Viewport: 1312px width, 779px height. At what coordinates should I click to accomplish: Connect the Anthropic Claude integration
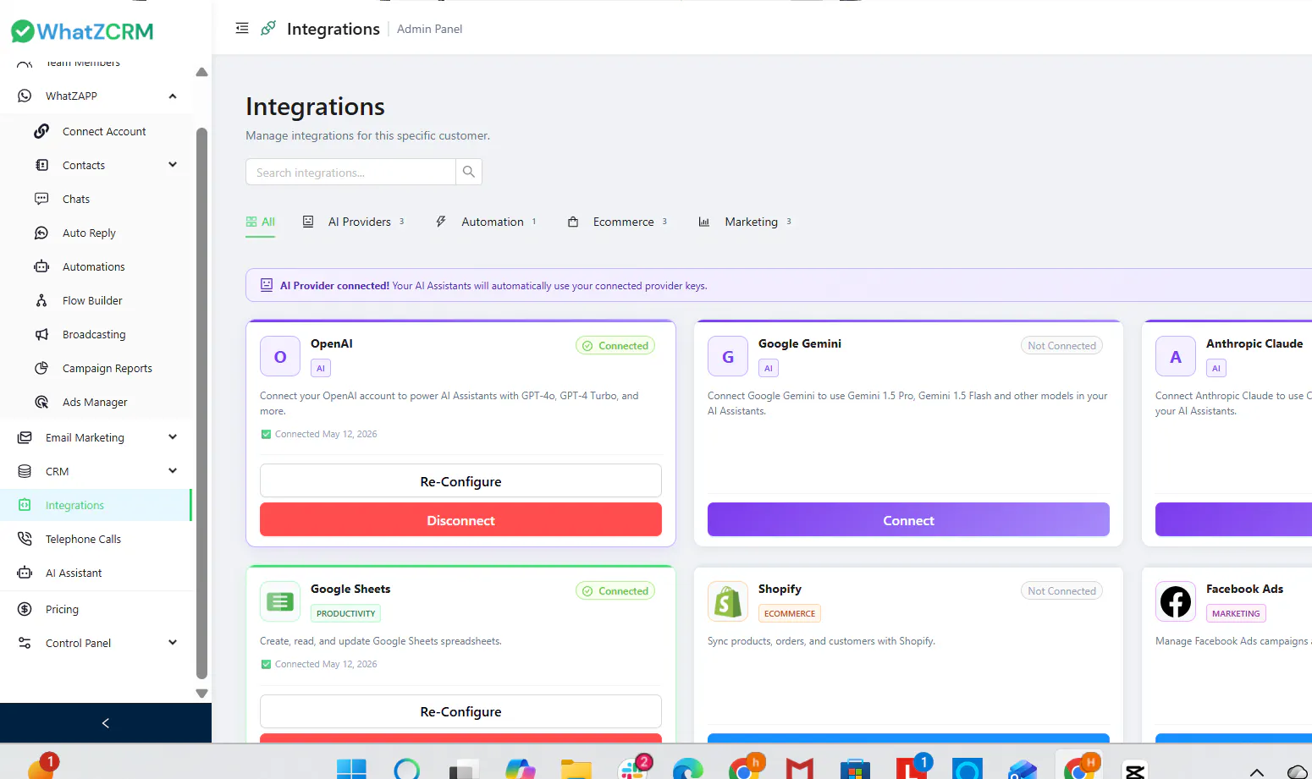click(1233, 519)
